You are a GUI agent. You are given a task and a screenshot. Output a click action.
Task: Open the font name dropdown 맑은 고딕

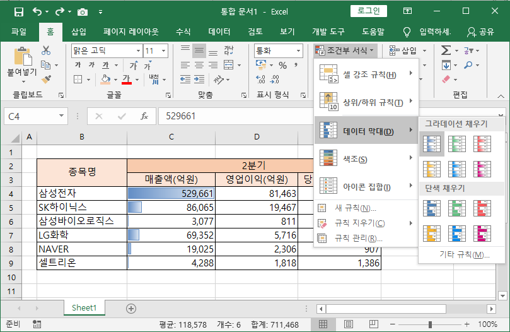(x=138, y=51)
